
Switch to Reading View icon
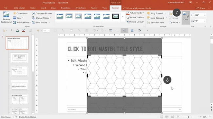tap(172, 117)
